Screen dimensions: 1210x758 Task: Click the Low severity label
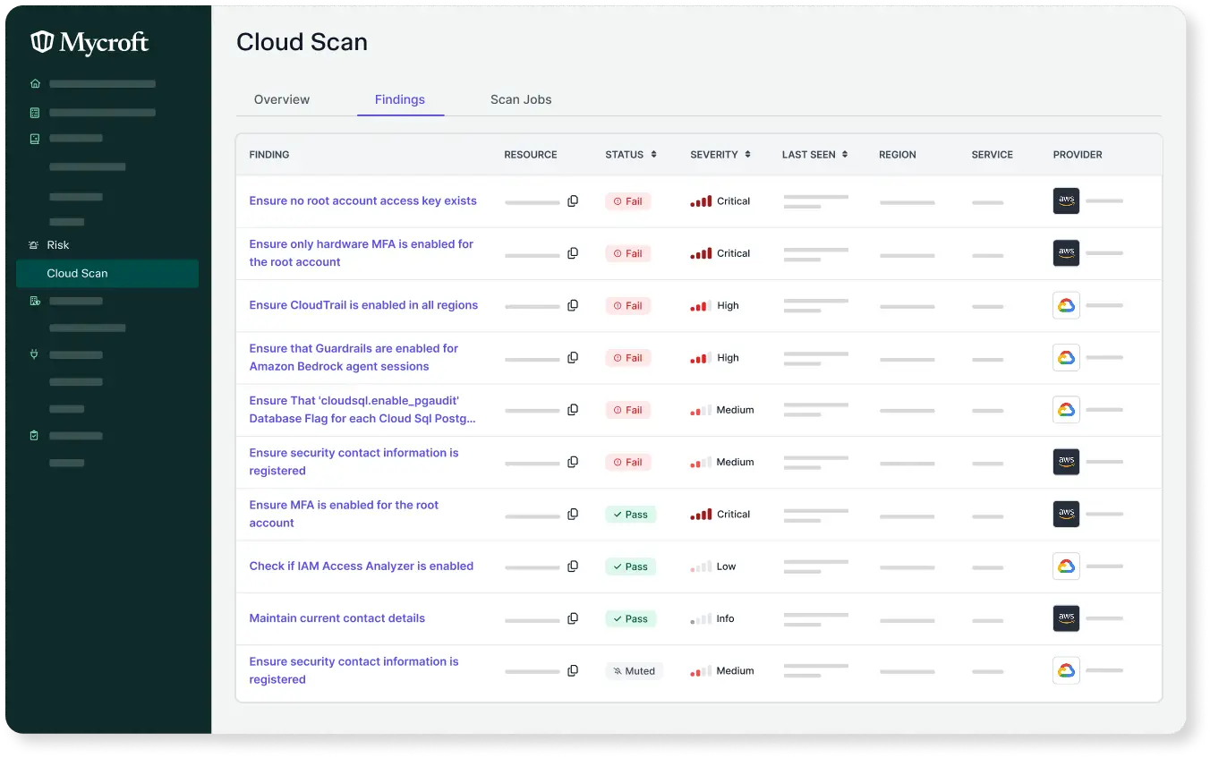tap(726, 566)
